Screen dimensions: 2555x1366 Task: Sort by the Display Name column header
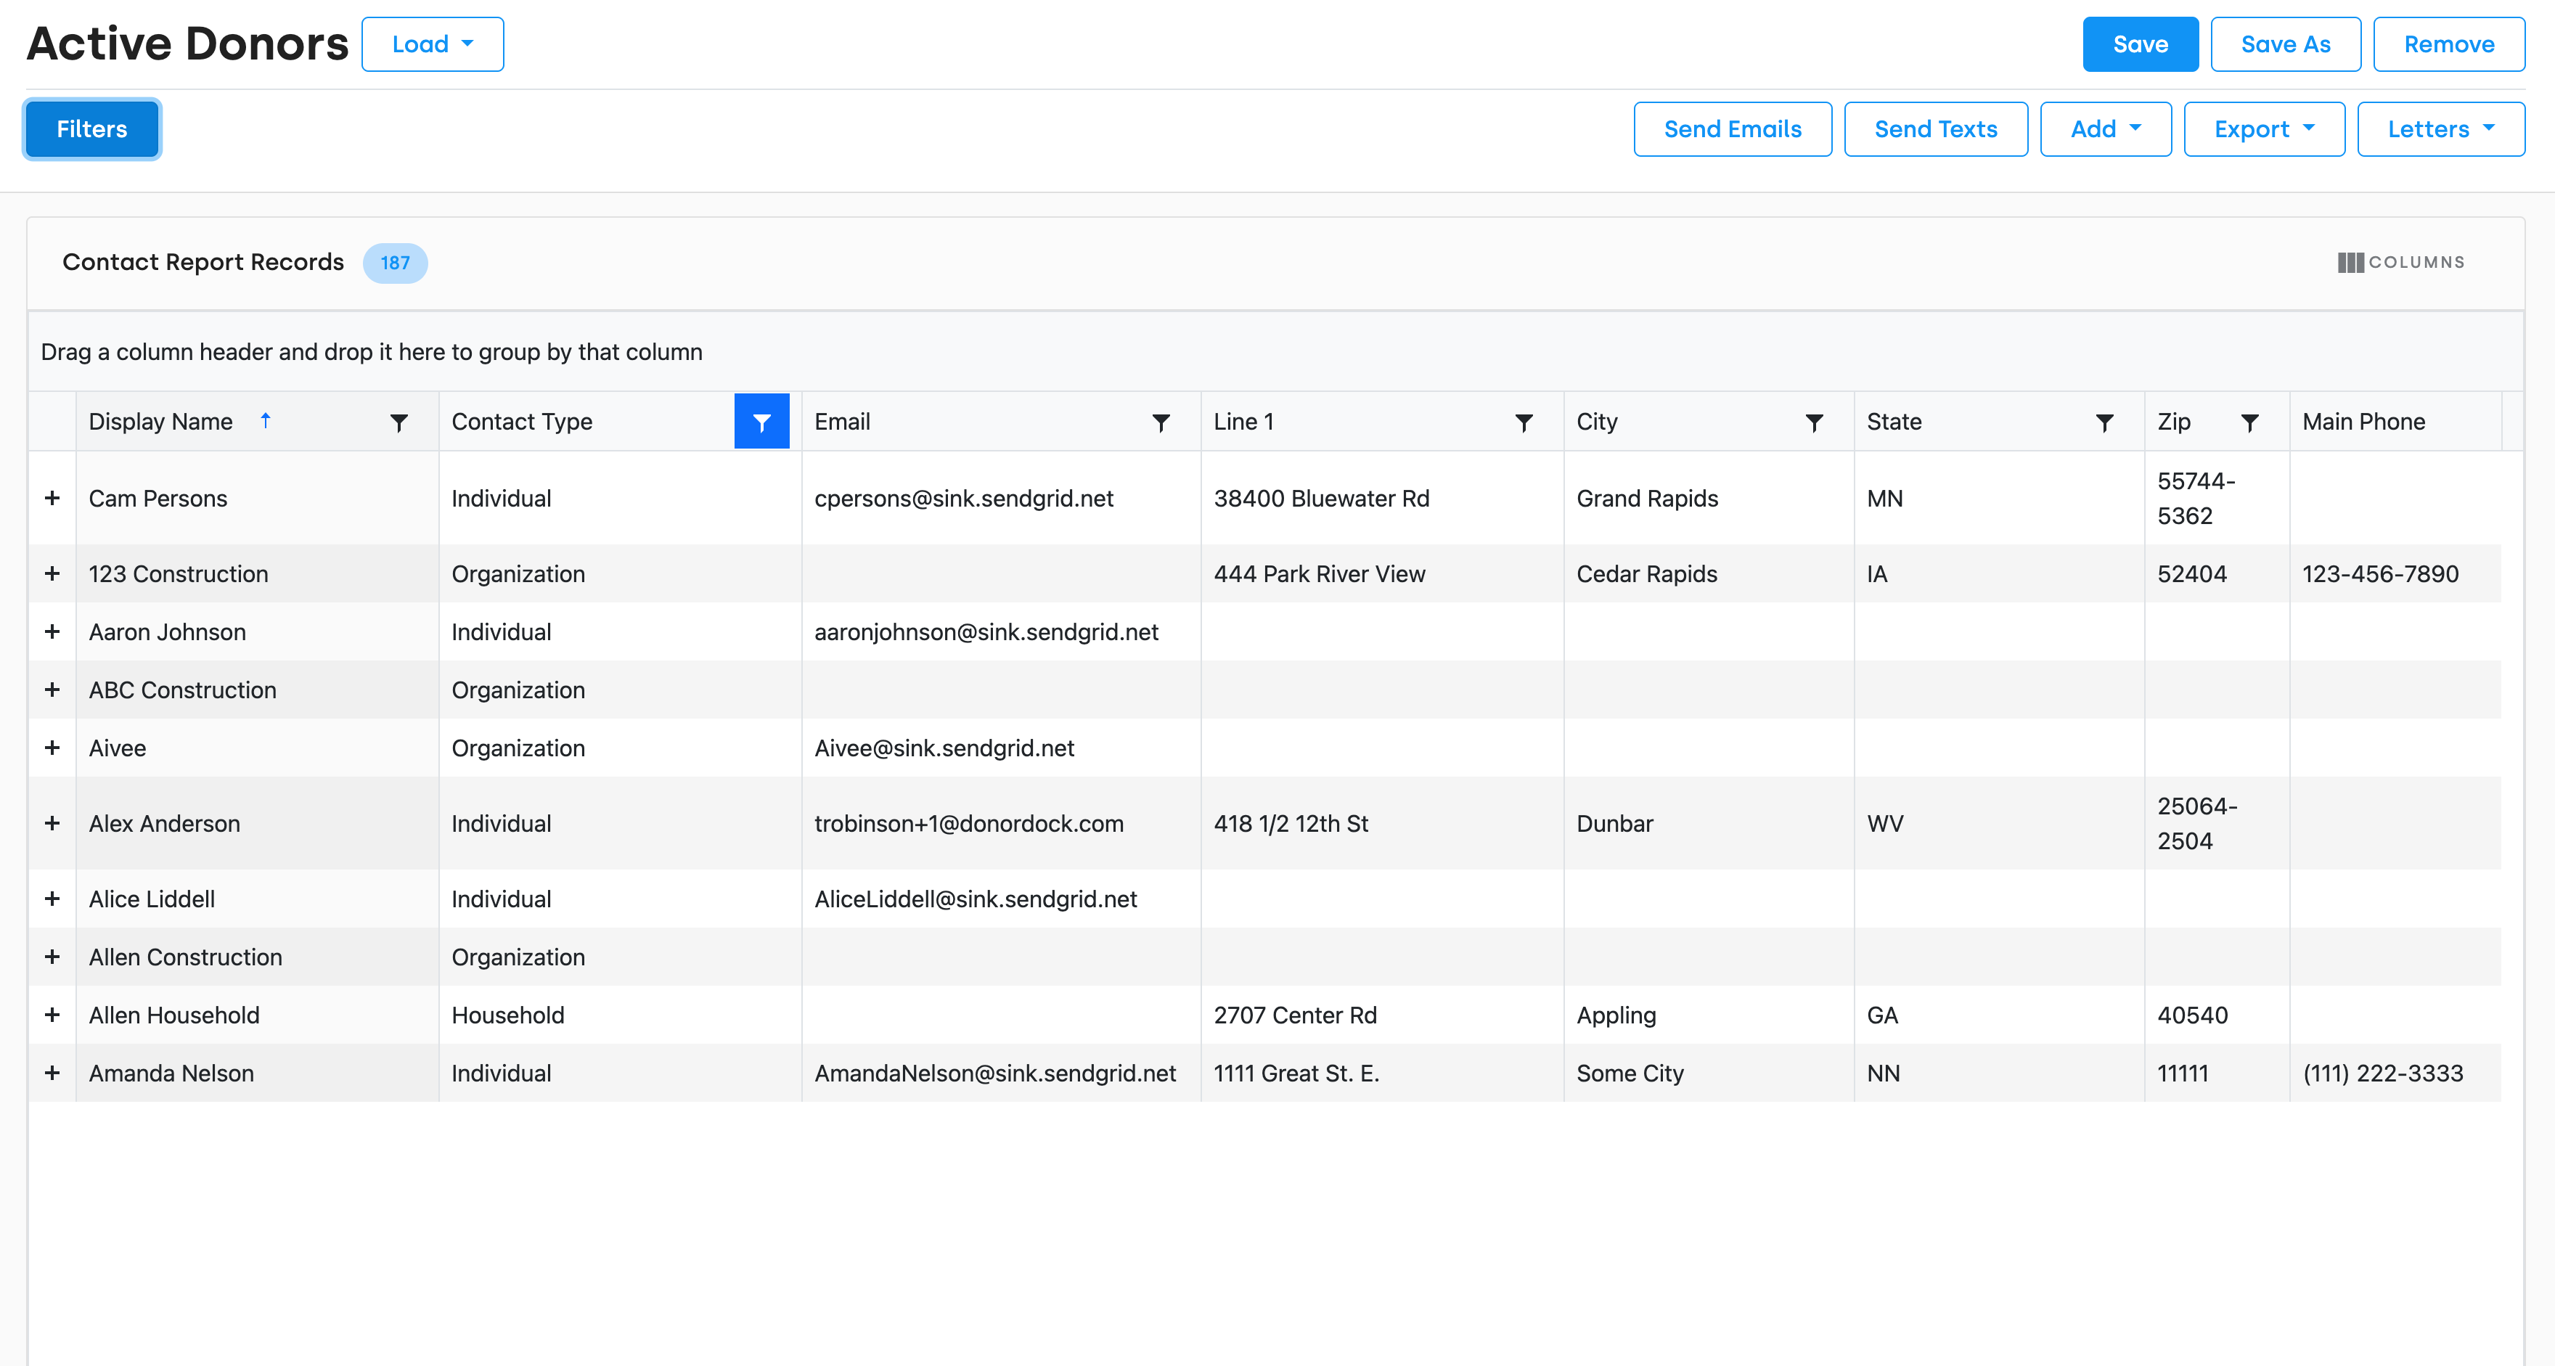[160, 422]
